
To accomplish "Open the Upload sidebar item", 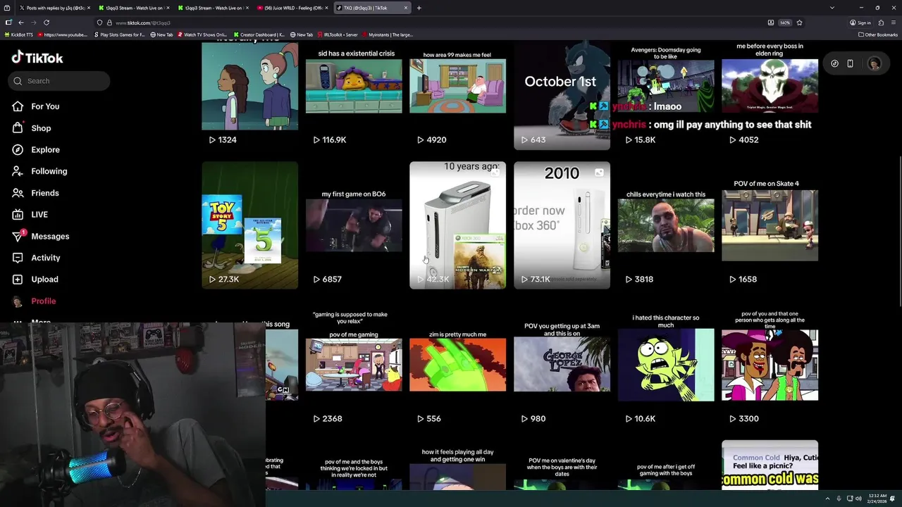I will click(x=35, y=280).
